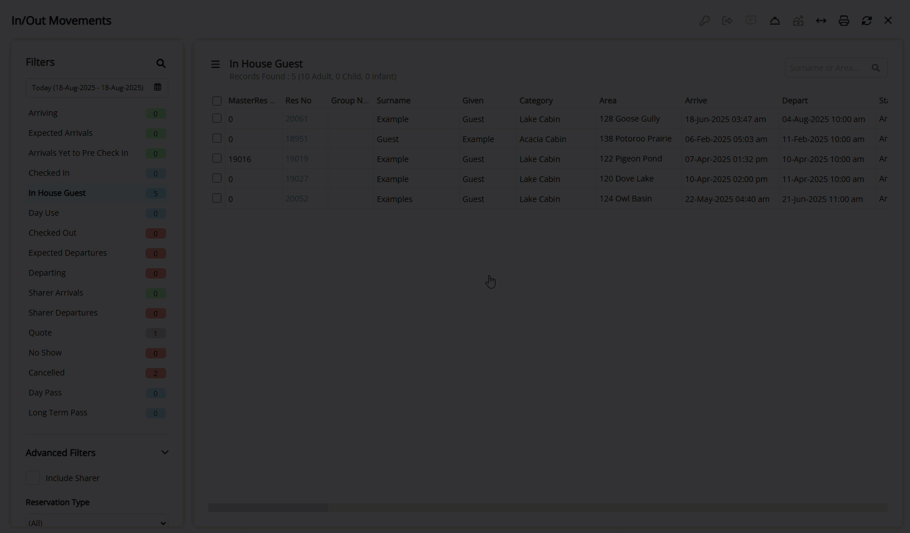Viewport: 910px width, 533px height.
Task: Open the Reservation Type (All) dropdown
Action: click(97, 522)
